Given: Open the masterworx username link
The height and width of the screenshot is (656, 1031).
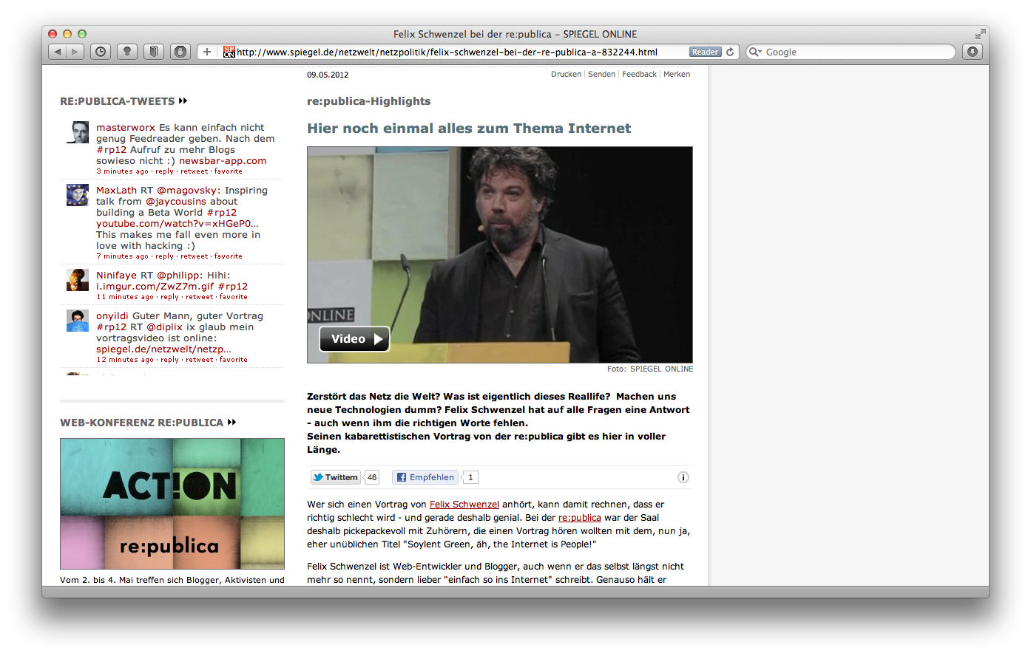Looking at the screenshot, I should coord(126,127).
